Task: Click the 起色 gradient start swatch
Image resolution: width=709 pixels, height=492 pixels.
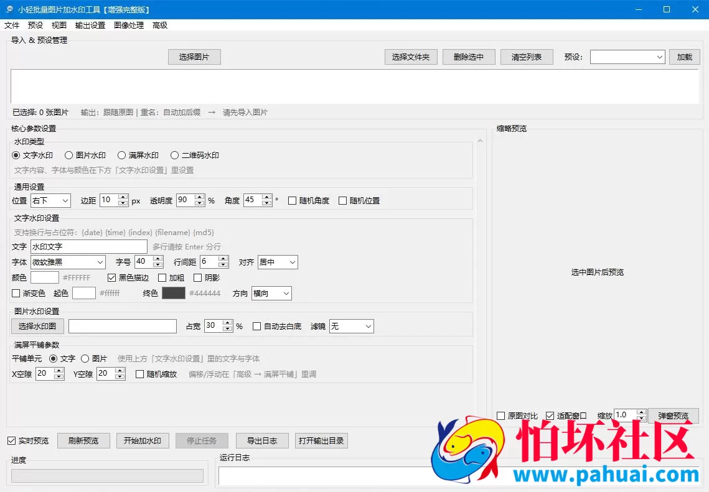Action: (x=84, y=293)
